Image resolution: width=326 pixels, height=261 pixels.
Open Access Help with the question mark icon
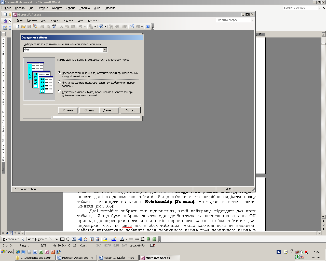coord(148,27)
